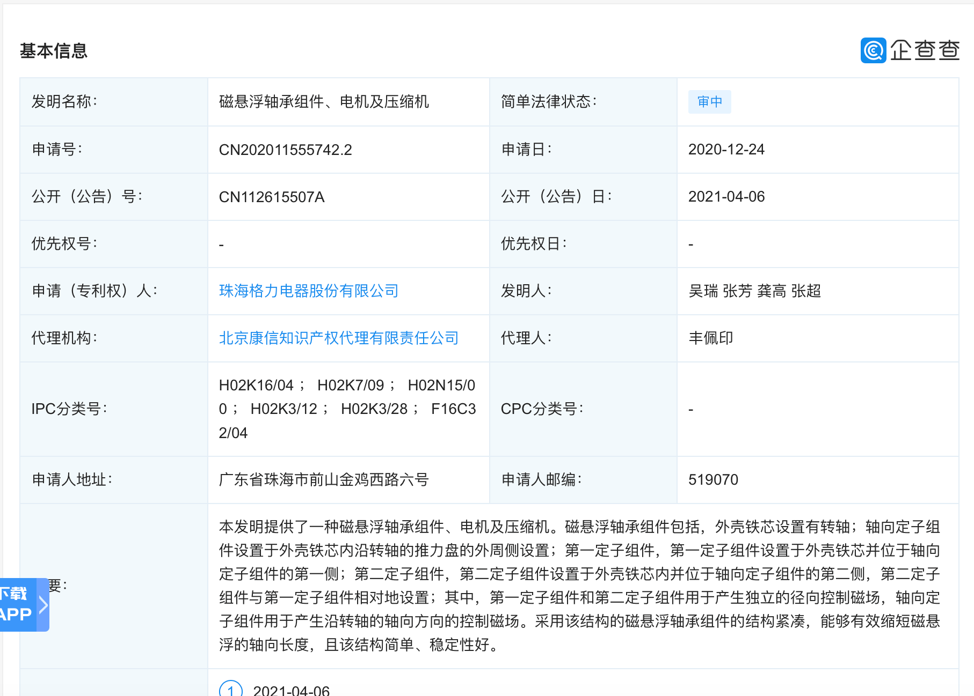
Task: Click the postal code 519070
Action: (x=714, y=480)
